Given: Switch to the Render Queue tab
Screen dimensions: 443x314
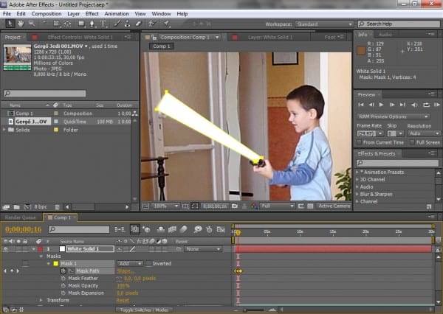Looking at the screenshot, I should click(21, 217).
